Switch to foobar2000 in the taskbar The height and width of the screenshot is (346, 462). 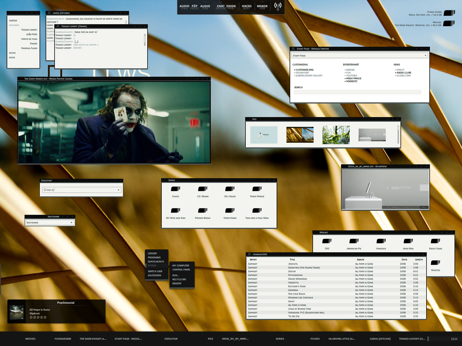pos(63,339)
